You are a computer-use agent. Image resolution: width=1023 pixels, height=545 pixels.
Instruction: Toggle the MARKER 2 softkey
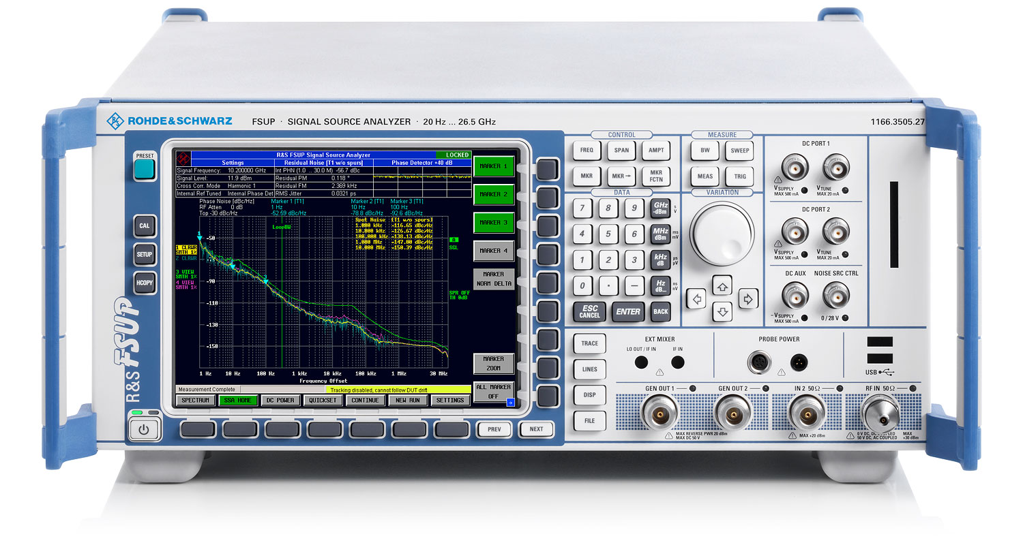(494, 194)
